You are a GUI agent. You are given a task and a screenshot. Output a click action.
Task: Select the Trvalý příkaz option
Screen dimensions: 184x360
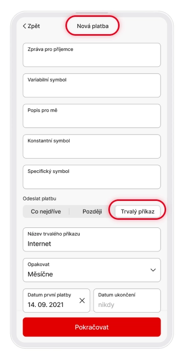pos(137,212)
